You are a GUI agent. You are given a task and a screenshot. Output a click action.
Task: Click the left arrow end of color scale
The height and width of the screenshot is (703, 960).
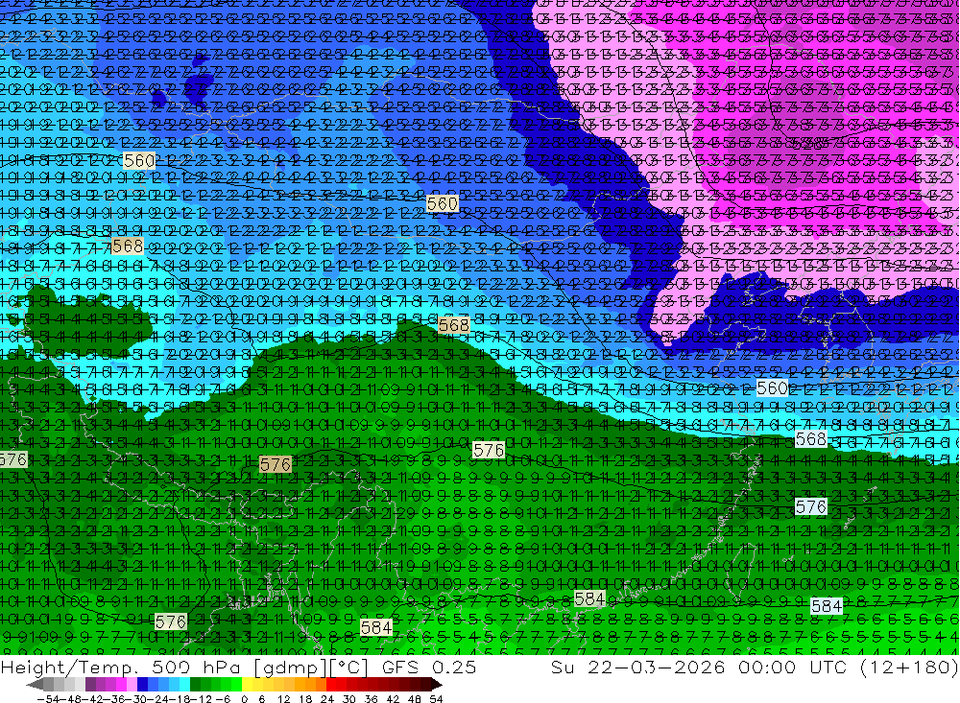click(35, 684)
